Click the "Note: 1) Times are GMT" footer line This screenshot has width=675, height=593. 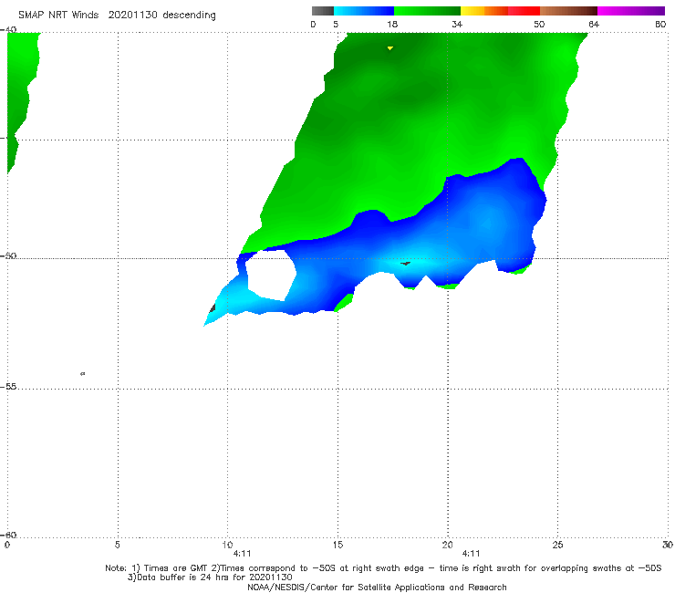click(383, 568)
